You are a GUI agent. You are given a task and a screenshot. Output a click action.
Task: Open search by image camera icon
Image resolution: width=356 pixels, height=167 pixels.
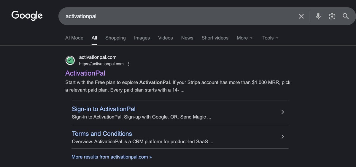332,16
